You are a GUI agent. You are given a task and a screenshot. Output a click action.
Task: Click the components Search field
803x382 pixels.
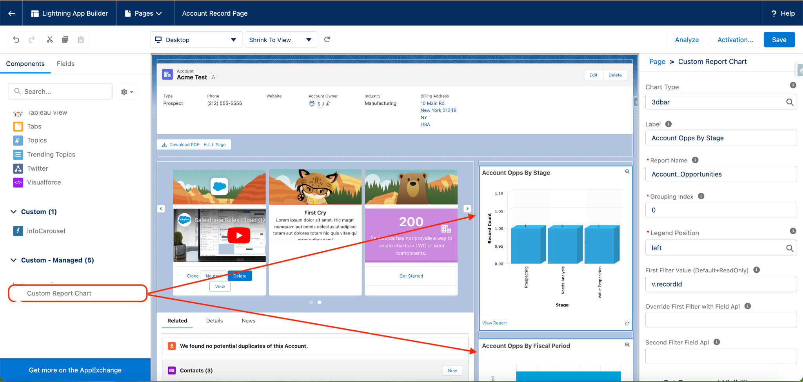tap(60, 91)
